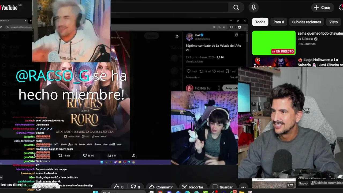This screenshot has height=193, width=343.
Task: Click the 'Doblado automáticamente' label
Action: coord(327,183)
